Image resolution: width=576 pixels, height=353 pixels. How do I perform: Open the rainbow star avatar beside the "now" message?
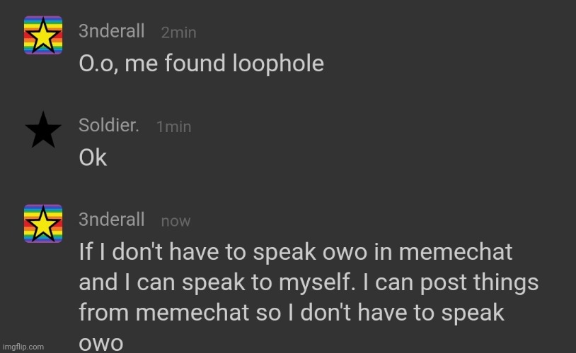pyautogui.click(x=43, y=224)
